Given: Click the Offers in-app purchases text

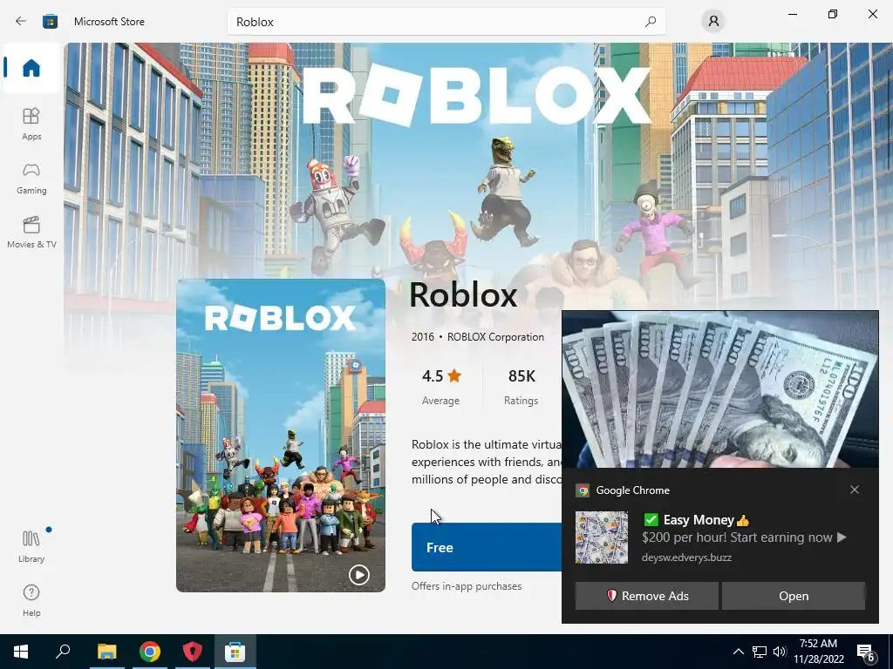Looking at the screenshot, I should [x=467, y=586].
